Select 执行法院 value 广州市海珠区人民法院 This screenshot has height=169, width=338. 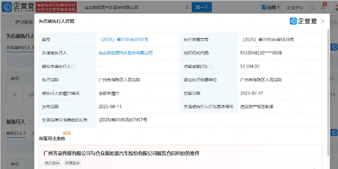[119, 80]
